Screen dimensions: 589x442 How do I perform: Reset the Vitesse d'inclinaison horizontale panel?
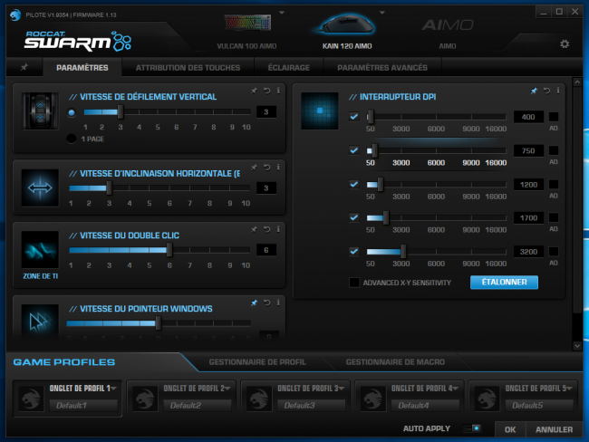[x=266, y=168]
